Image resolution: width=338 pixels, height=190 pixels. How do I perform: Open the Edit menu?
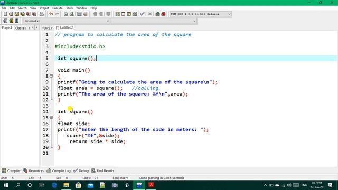point(12,8)
